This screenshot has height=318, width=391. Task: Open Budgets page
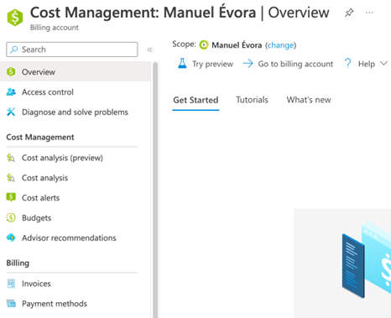(76, 218)
